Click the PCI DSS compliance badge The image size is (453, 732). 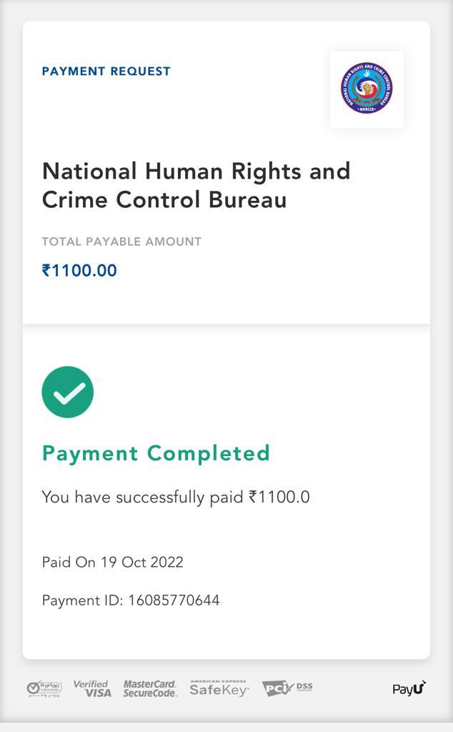(x=287, y=688)
